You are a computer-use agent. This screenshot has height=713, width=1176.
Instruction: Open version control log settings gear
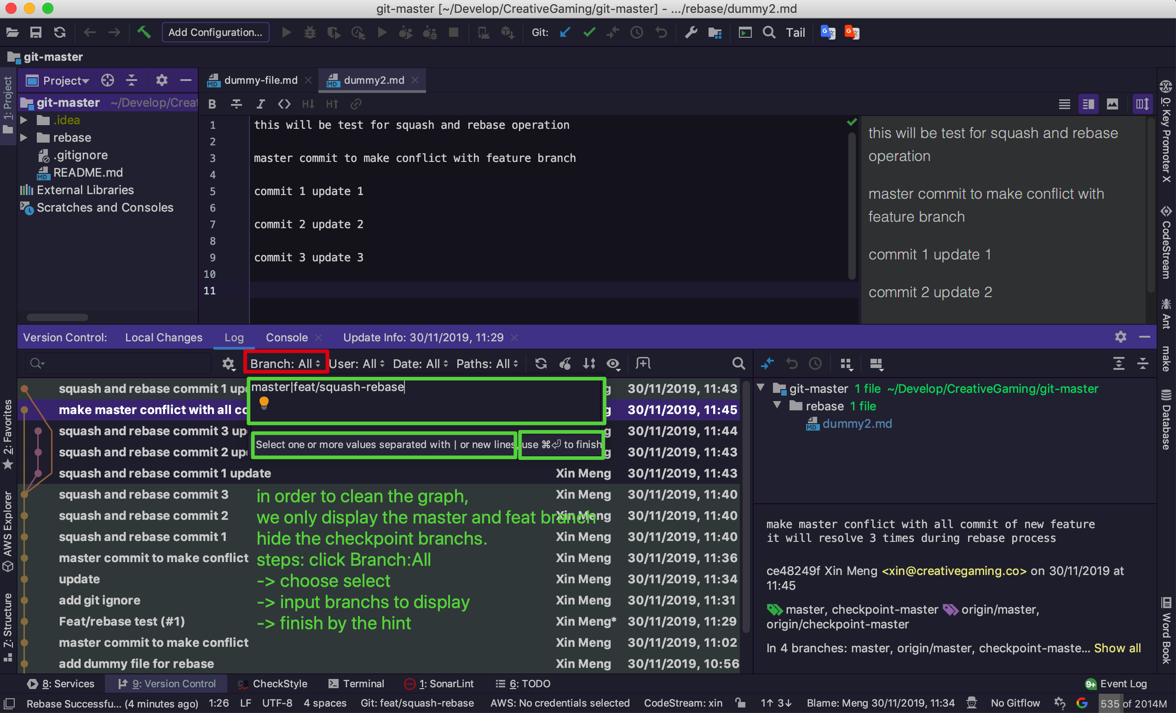228,364
